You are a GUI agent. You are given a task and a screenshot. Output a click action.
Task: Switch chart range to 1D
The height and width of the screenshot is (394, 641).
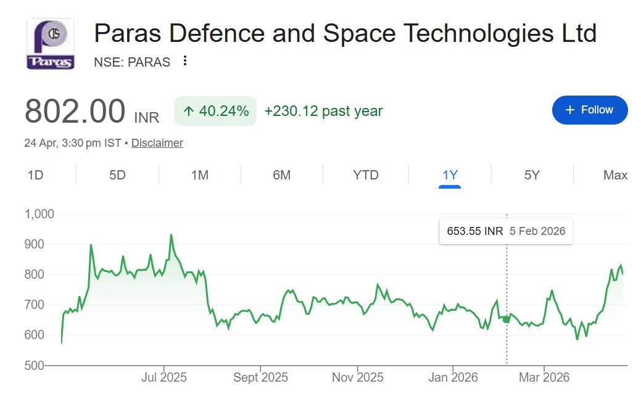point(36,175)
